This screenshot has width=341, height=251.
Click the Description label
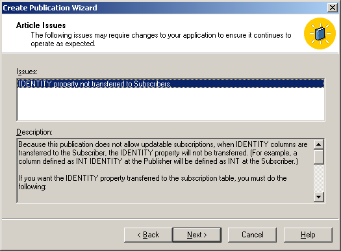point(34,132)
